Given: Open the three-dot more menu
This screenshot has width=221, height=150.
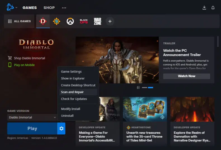Looking at the screenshot, I should (64, 8).
